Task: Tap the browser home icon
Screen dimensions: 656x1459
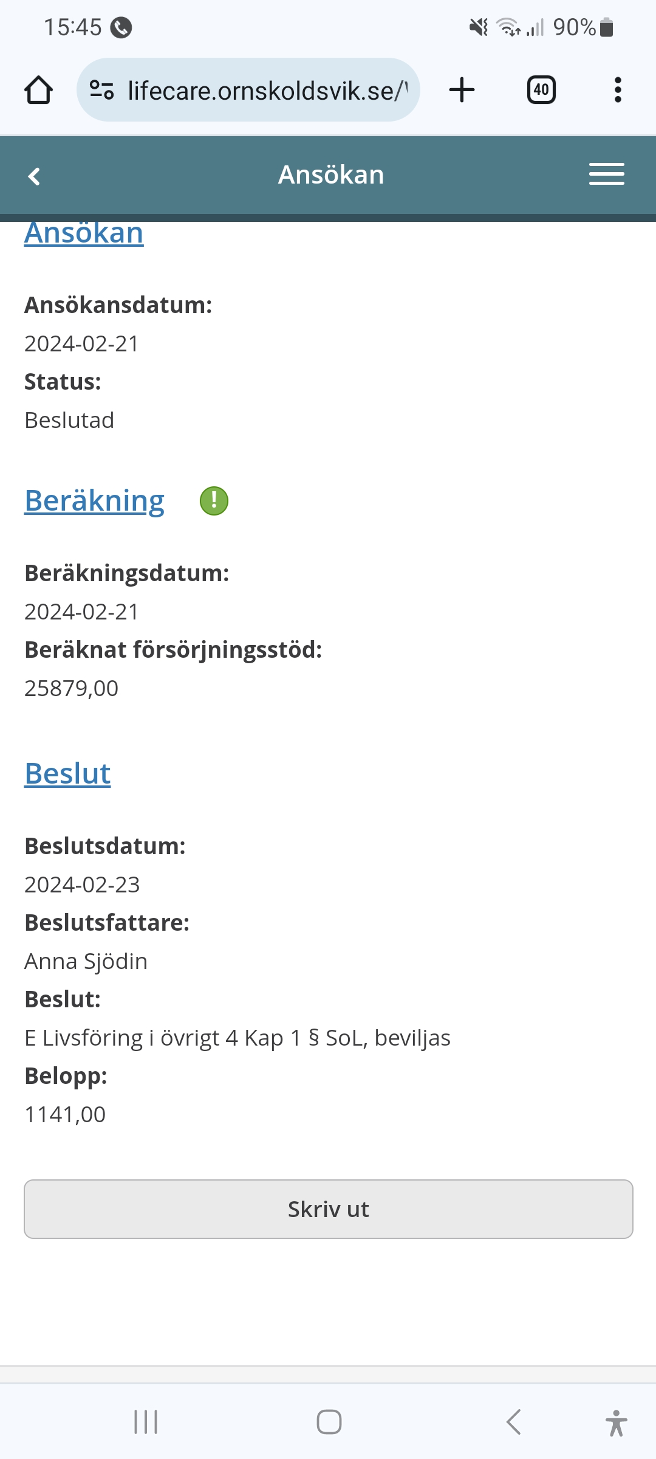Action: coord(38,90)
